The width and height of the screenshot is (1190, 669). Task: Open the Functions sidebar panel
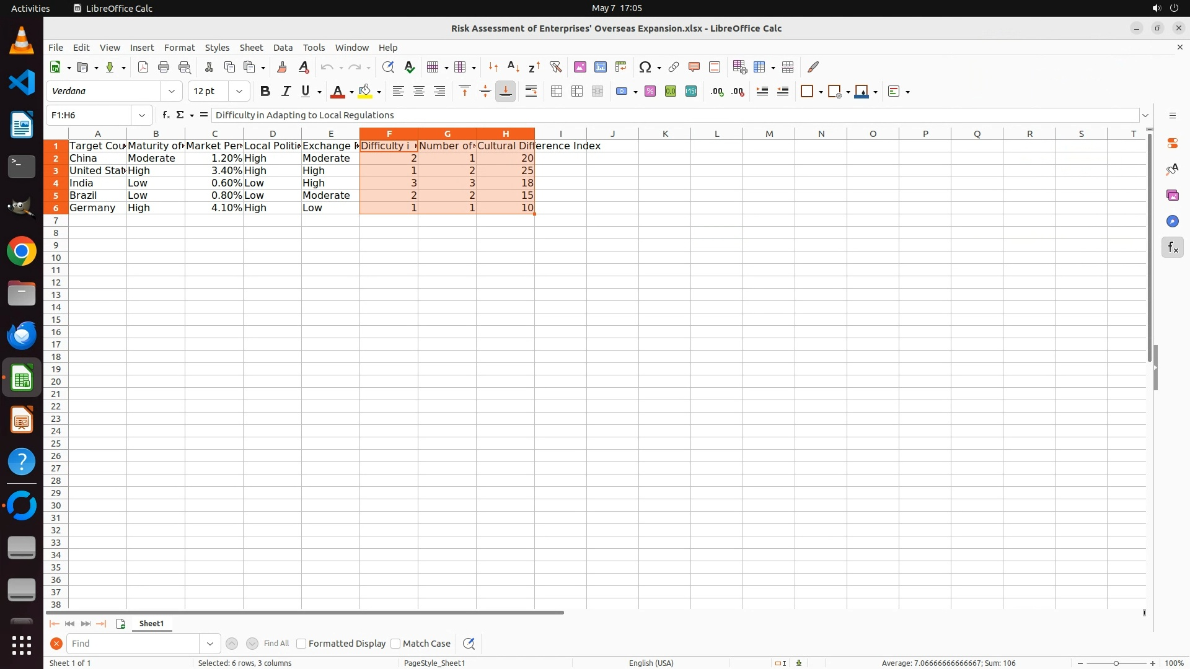[x=1173, y=248]
